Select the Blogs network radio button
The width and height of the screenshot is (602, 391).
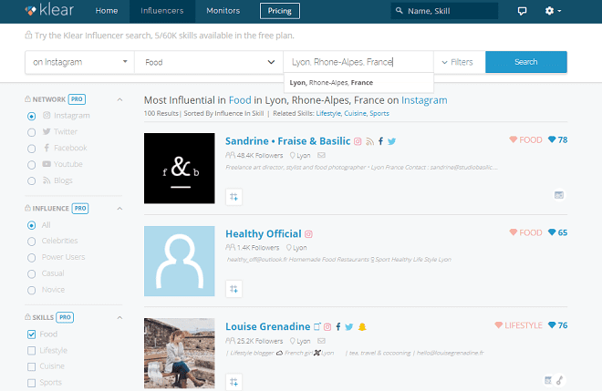(32, 181)
